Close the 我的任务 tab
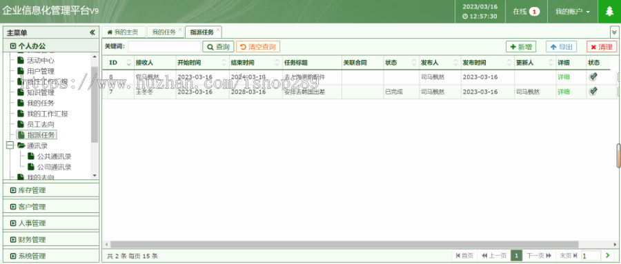Viewport: 621px width, 264px height. point(180,29)
